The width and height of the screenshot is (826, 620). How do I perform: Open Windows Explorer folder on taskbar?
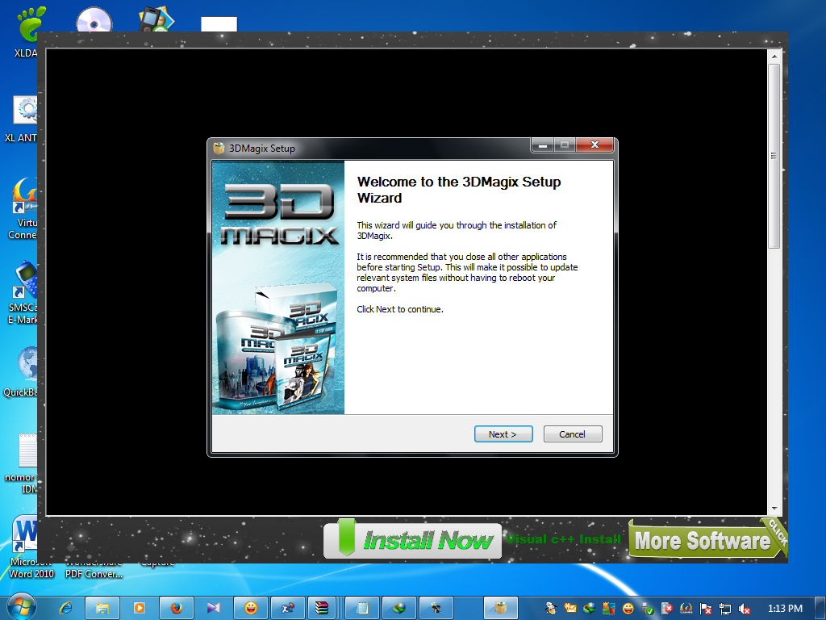tap(102, 608)
